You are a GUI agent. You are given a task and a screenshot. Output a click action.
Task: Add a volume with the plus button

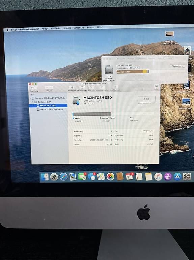(47, 88)
